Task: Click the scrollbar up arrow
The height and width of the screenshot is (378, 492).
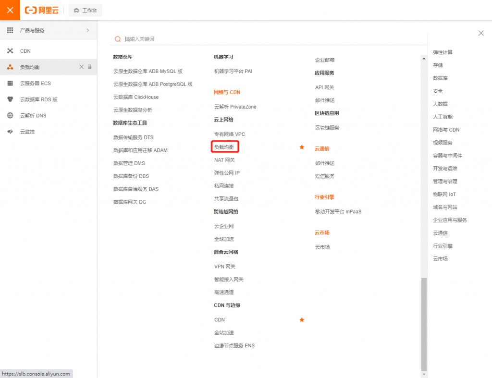Action: [424, 59]
